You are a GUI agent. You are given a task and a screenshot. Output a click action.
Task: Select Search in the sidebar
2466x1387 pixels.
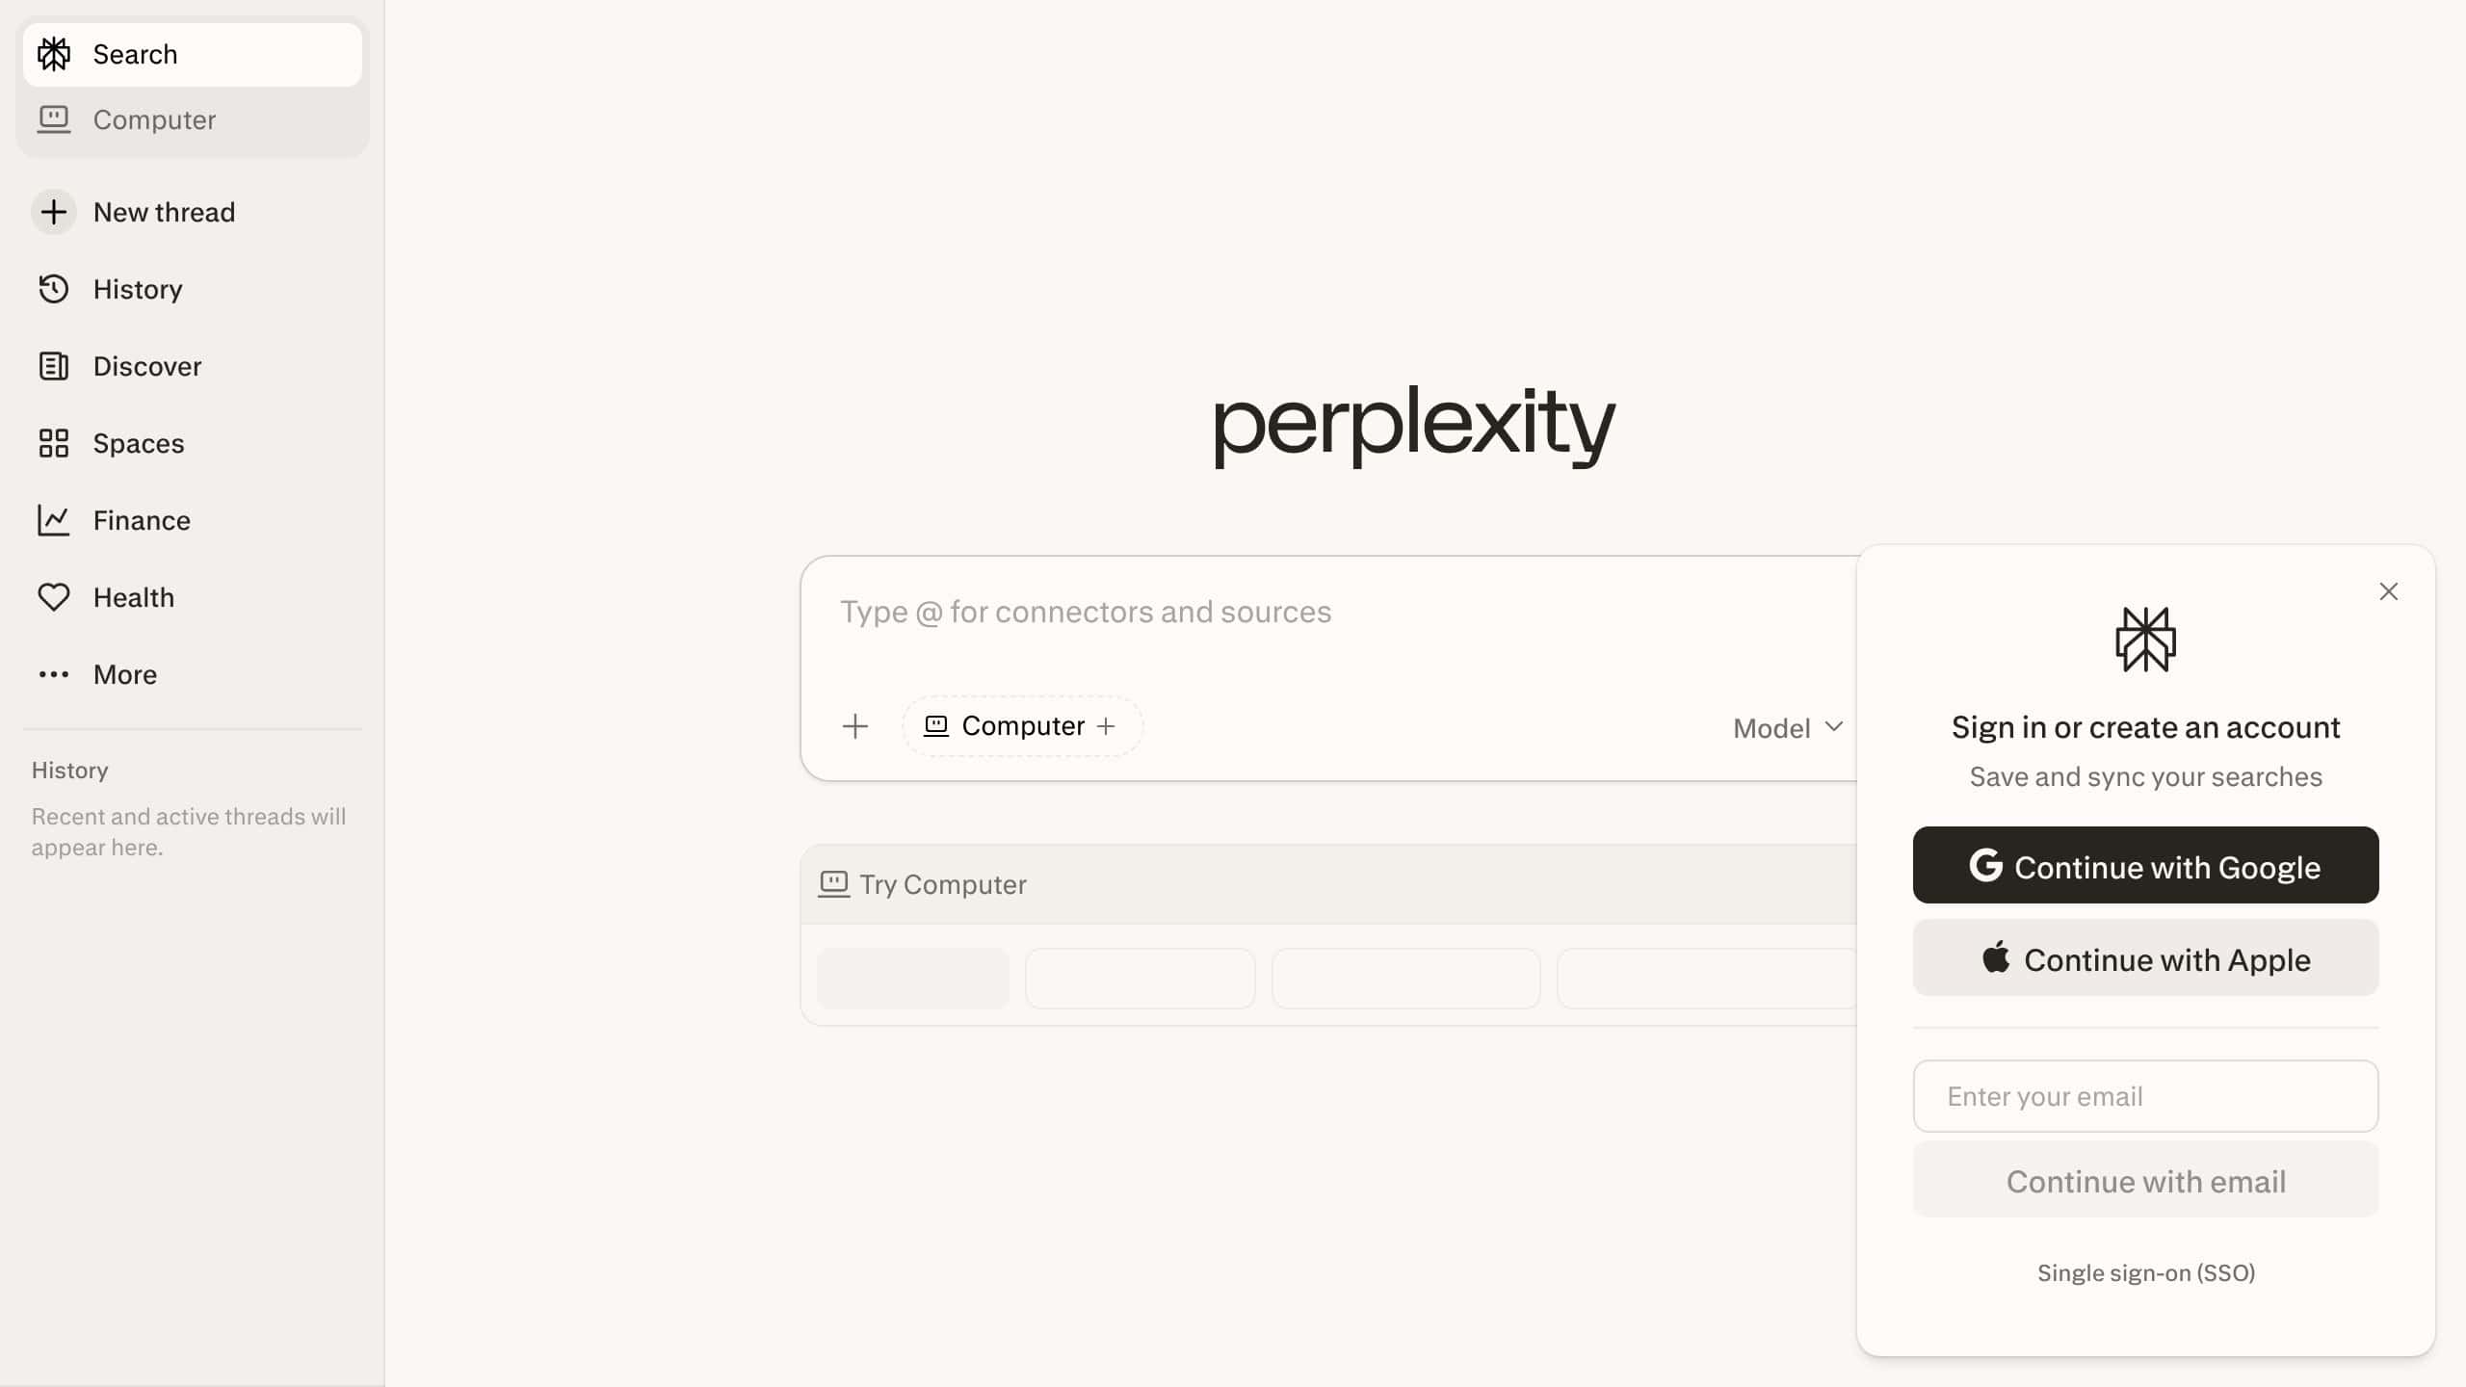click(135, 54)
